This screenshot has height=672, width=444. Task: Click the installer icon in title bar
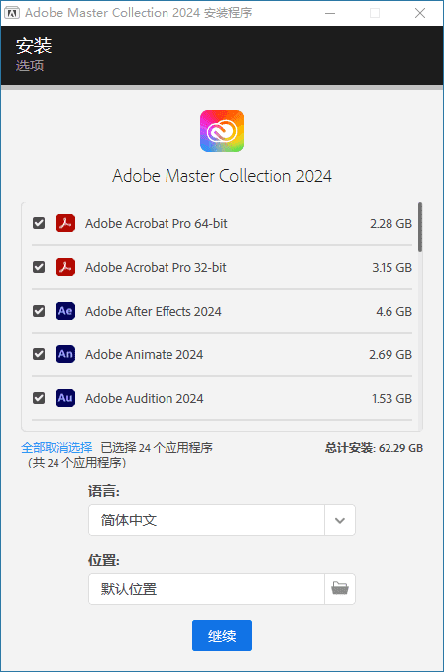point(12,13)
